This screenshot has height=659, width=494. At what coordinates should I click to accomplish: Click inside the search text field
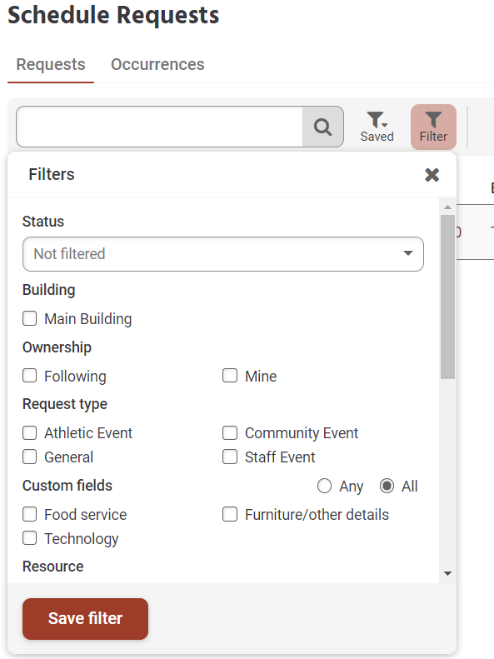(x=160, y=127)
